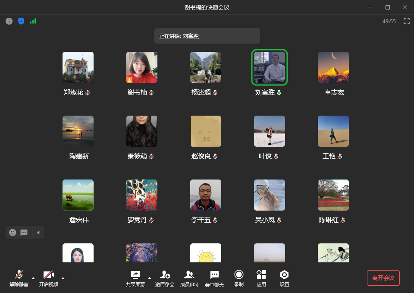This screenshot has width=414, height=293.
Task: Open in-meeting chat (会中聊天)
Action: click(214, 278)
